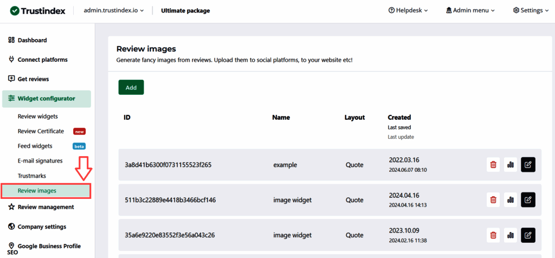Viewport: 555px width, 258px height.
Task: Open Review Certificate sidebar link
Action: coord(41,131)
